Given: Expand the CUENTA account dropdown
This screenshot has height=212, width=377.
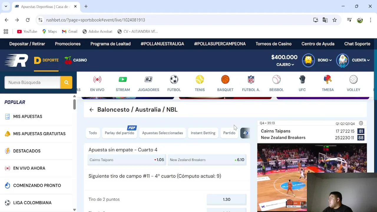Looking at the screenshot, I should (361, 60).
